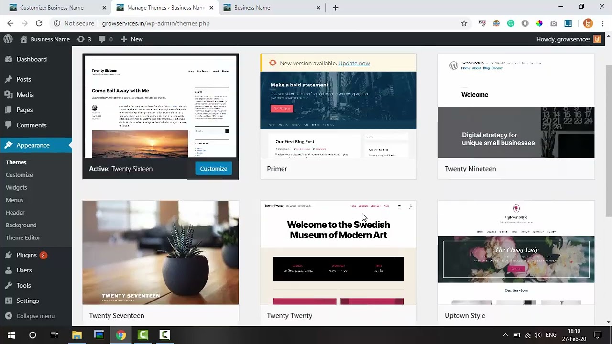Click the Settings sliders icon
Image resolution: width=612 pixels, height=344 pixels.
pos(9,301)
